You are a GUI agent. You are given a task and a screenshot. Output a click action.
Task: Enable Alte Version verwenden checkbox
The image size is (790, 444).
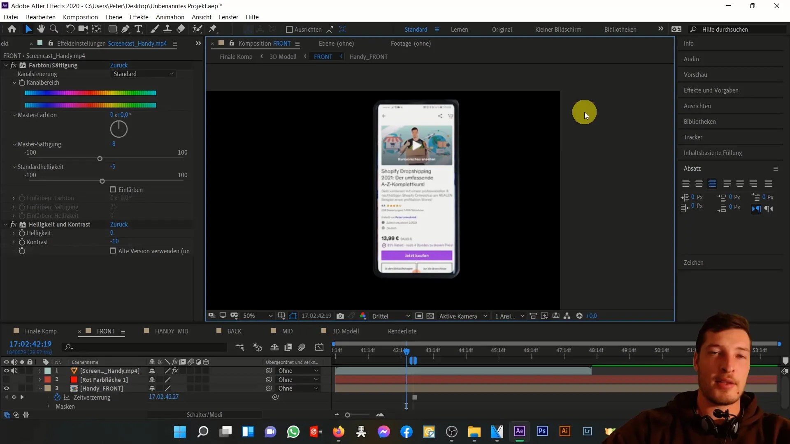[113, 251]
